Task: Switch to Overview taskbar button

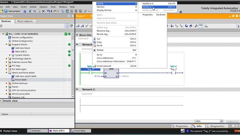Action: [x=37, y=131]
